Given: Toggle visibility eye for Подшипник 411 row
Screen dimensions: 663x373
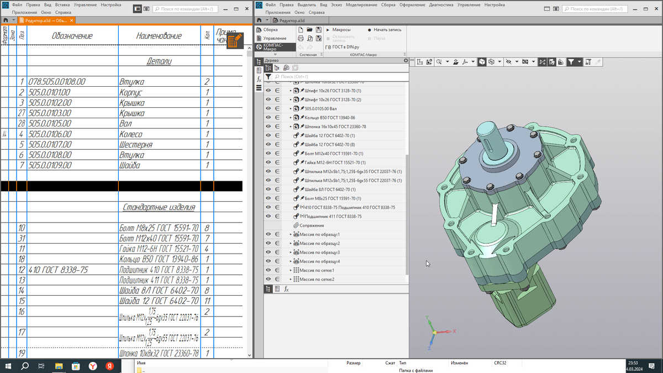Looking at the screenshot, I should 269,217.
